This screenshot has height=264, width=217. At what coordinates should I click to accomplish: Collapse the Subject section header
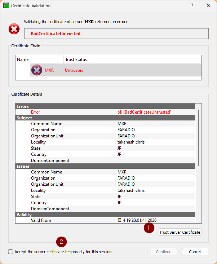click(x=106, y=118)
